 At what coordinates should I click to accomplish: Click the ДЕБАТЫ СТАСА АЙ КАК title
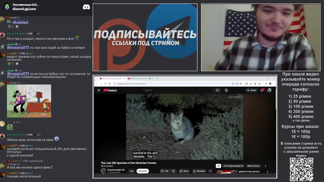(249, 172)
